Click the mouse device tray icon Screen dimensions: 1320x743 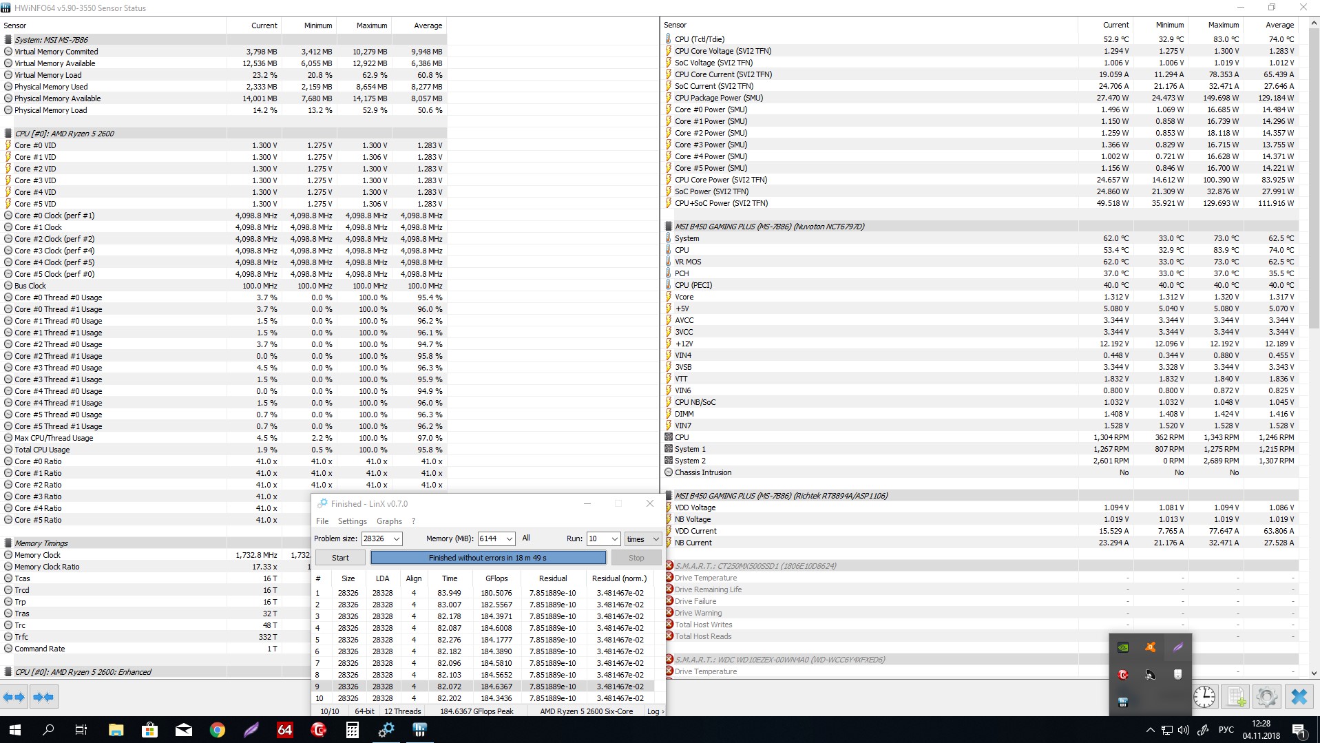click(1177, 675)
